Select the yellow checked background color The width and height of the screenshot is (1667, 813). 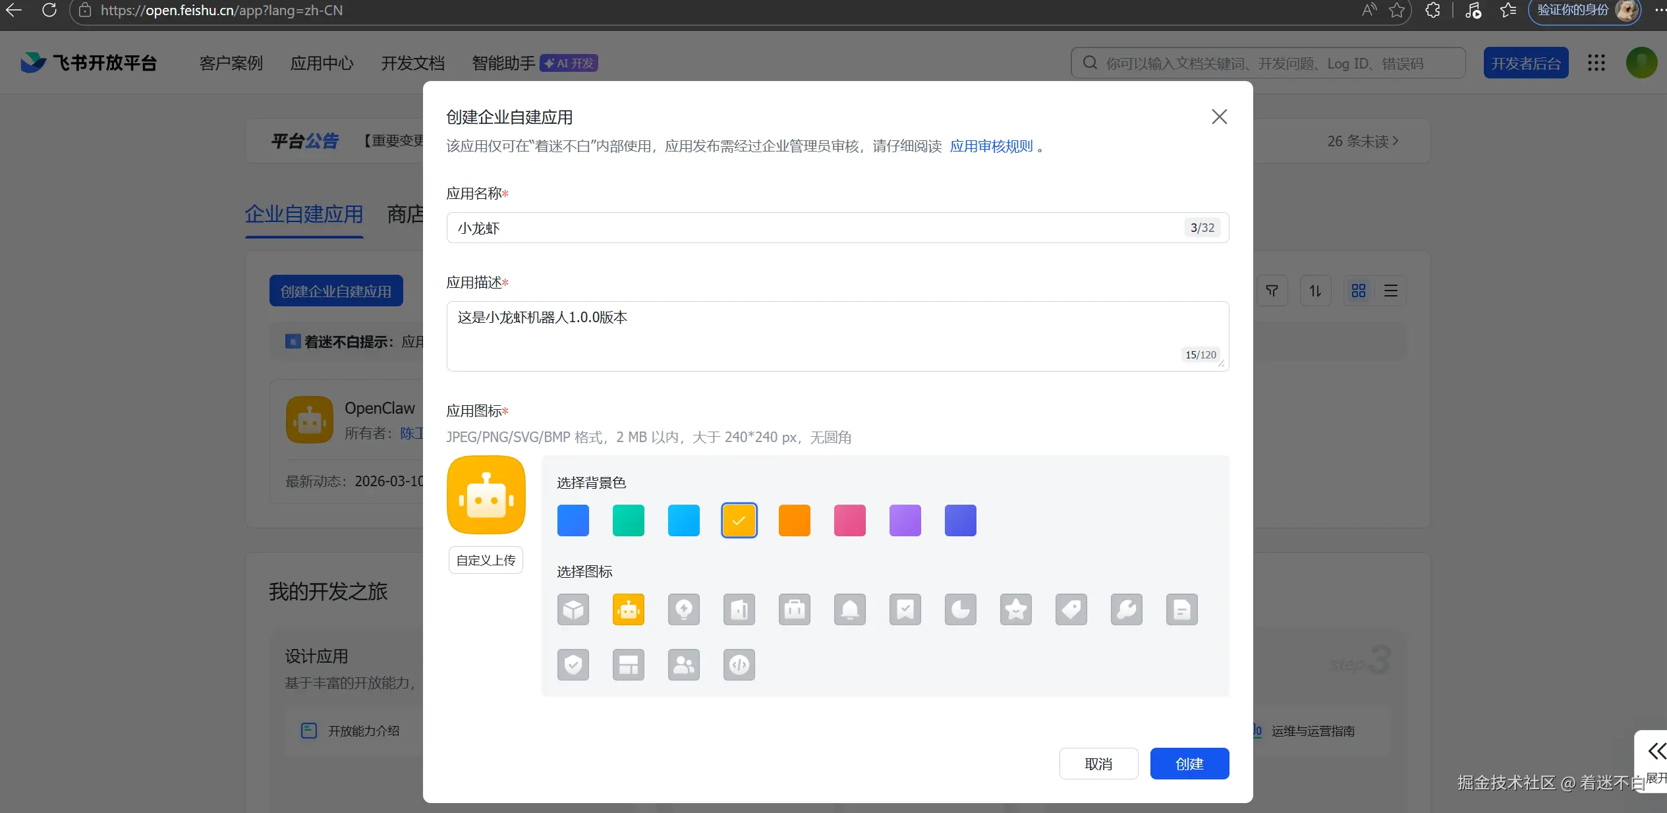point(739,520)
